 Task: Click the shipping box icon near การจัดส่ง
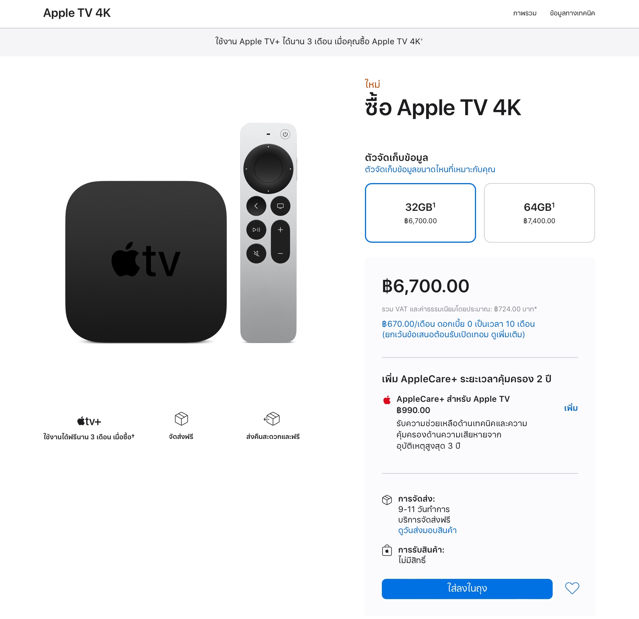[x=387, y=500]
